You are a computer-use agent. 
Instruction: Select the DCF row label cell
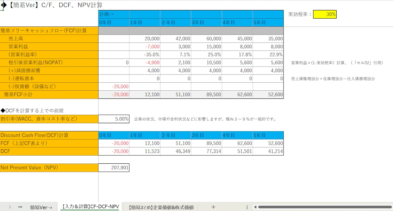tap(49, 151)
